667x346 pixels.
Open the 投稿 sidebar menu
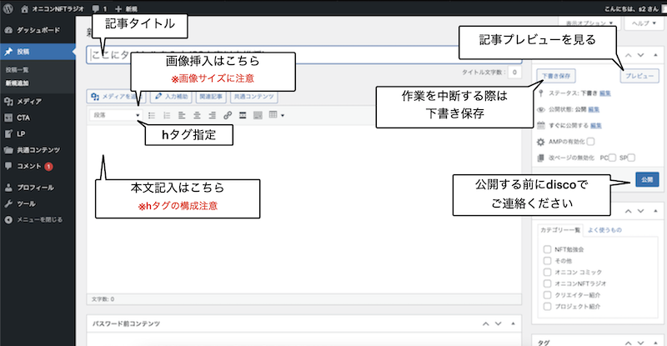[x=38, y=52]
